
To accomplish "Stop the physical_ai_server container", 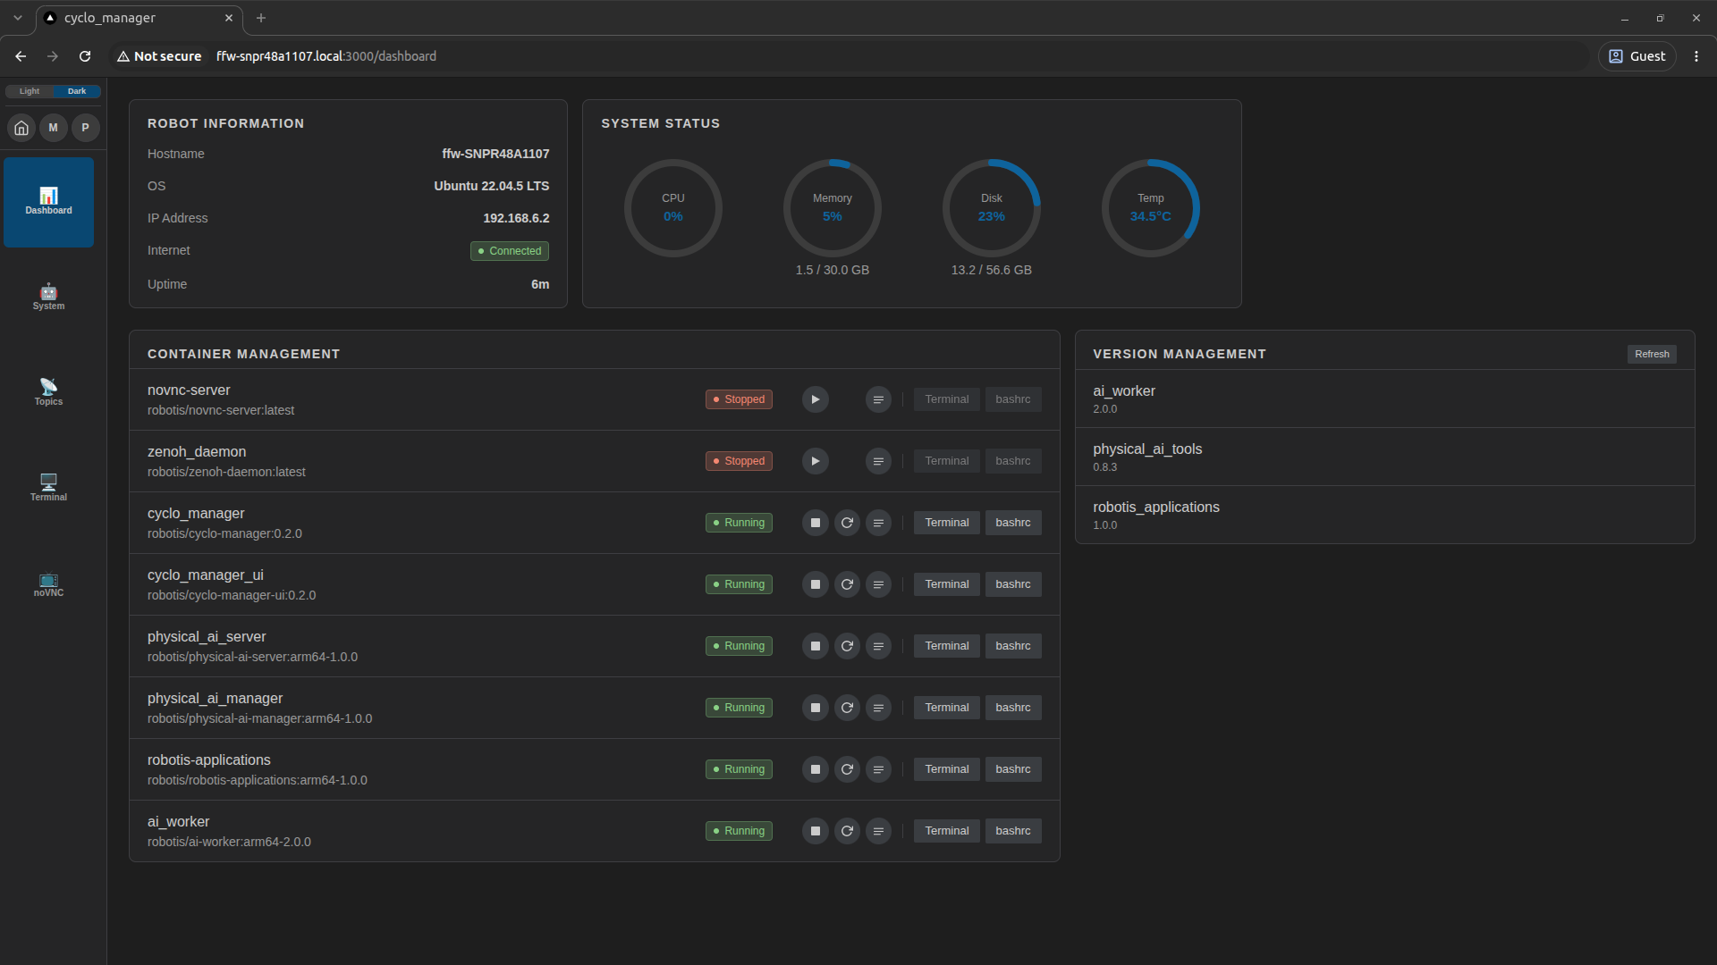I will pyautogui.click(x=815, y=646).
